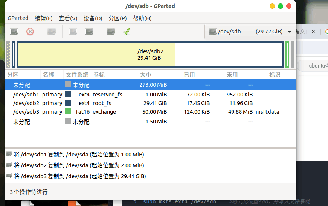The height and width of the screenshot is (206, 328).
Task: Open the /dev/sdb device selector dropdown
Action: click(250, 32)
